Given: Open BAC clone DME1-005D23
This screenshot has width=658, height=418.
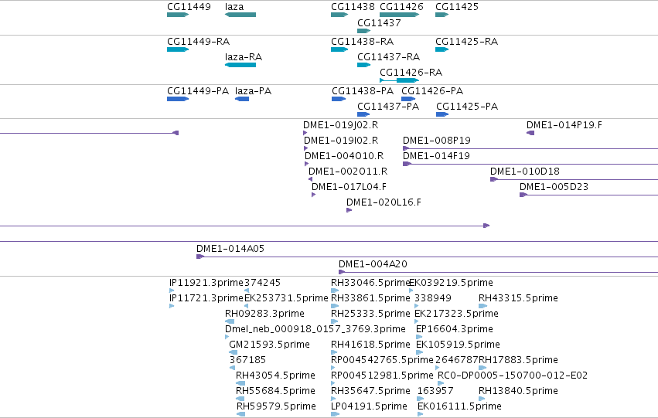Looking at the screenshot, I should coord(554,187).
